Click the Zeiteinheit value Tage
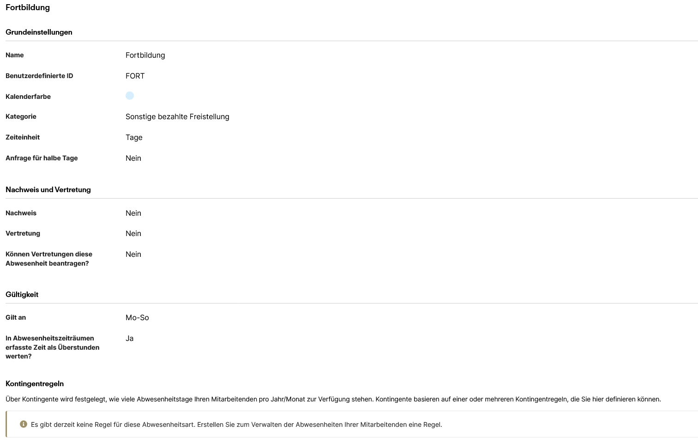Screen dimensions: 698x443 pyautogui.click(x=134, y=137)
